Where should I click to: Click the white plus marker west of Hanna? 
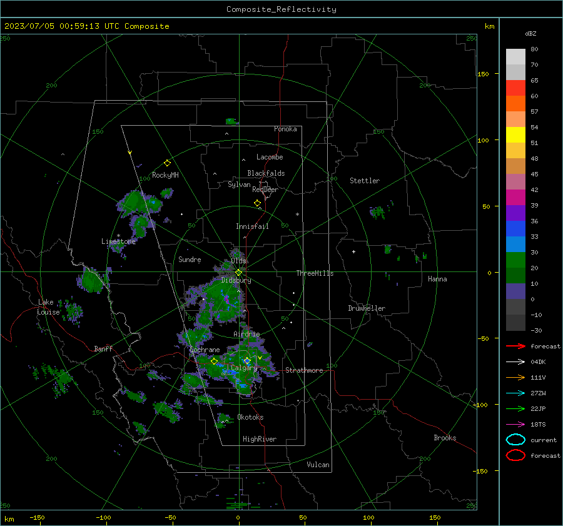click(353, 251)
